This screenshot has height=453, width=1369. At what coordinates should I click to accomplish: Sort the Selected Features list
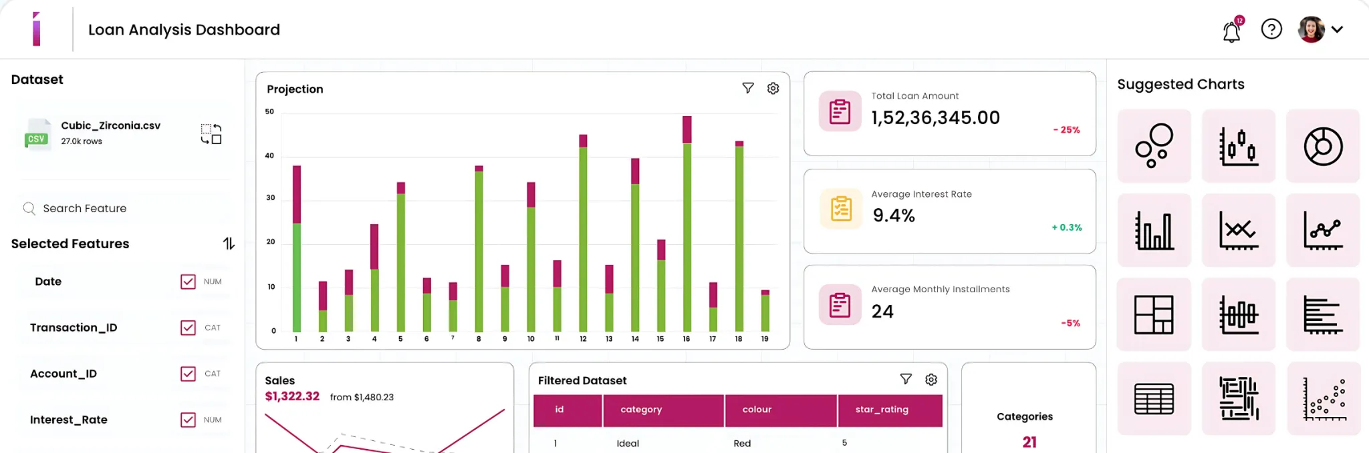click(x=229, y=244)
